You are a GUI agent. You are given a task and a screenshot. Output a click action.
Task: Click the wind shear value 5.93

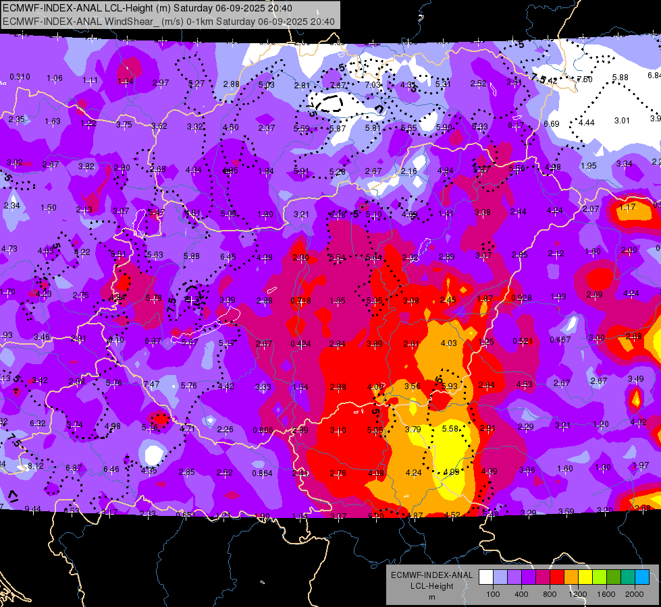pos(450,385)
